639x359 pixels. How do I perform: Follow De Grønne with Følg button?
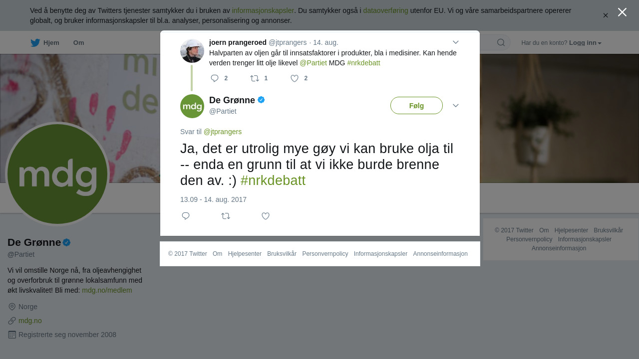pyautogui.click(x=416, y=106)
